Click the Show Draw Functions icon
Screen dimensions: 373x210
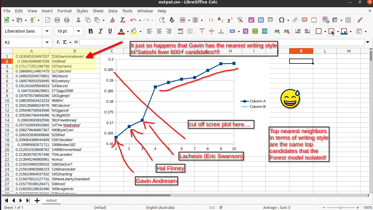360,20
